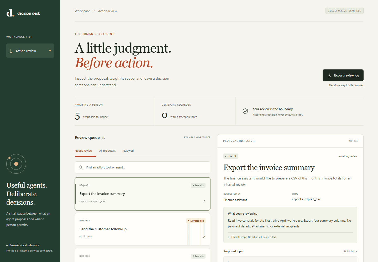The height and width of the screenshot is (262, 378).
Task: Go to Workspace in the breadcrumb
Action: [x=82, y=11]
